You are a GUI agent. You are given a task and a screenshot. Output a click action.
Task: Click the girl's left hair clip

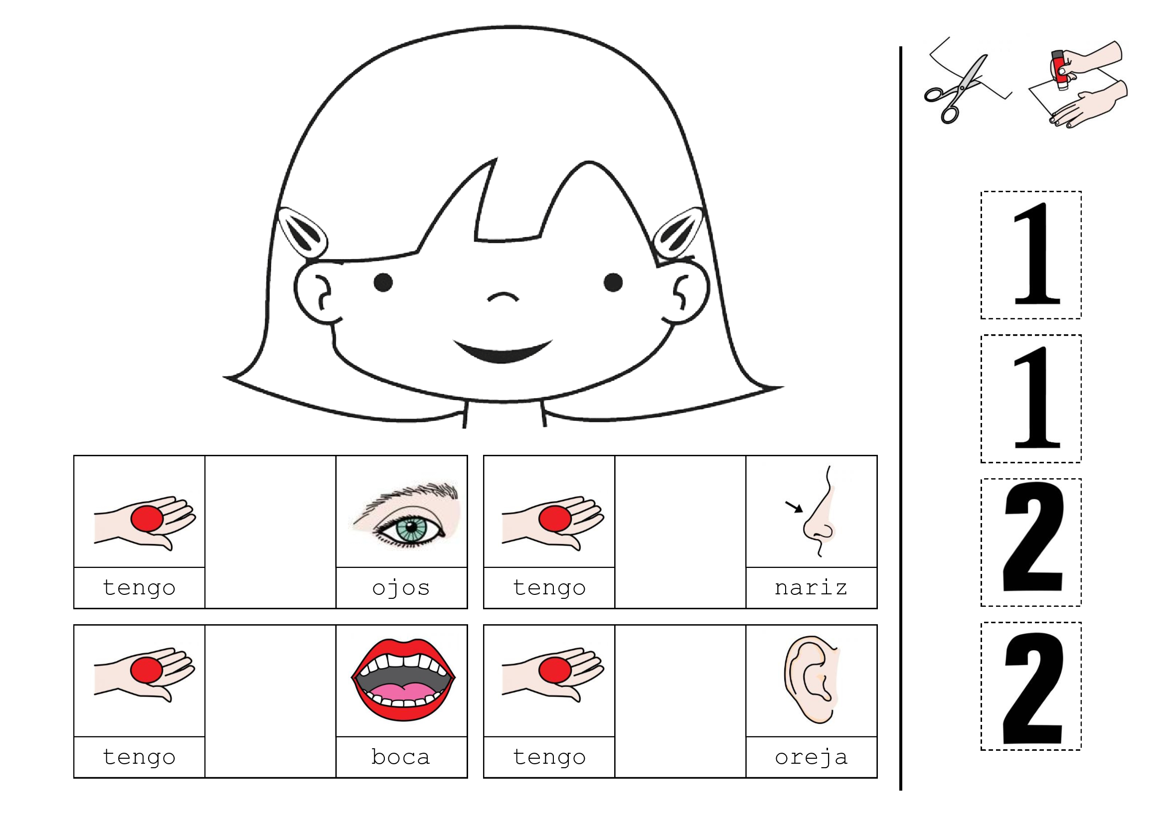coord(303,232)
